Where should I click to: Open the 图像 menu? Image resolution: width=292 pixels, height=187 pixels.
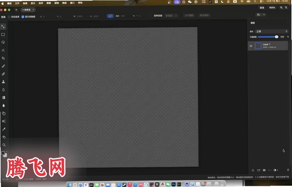click(49, 3)
